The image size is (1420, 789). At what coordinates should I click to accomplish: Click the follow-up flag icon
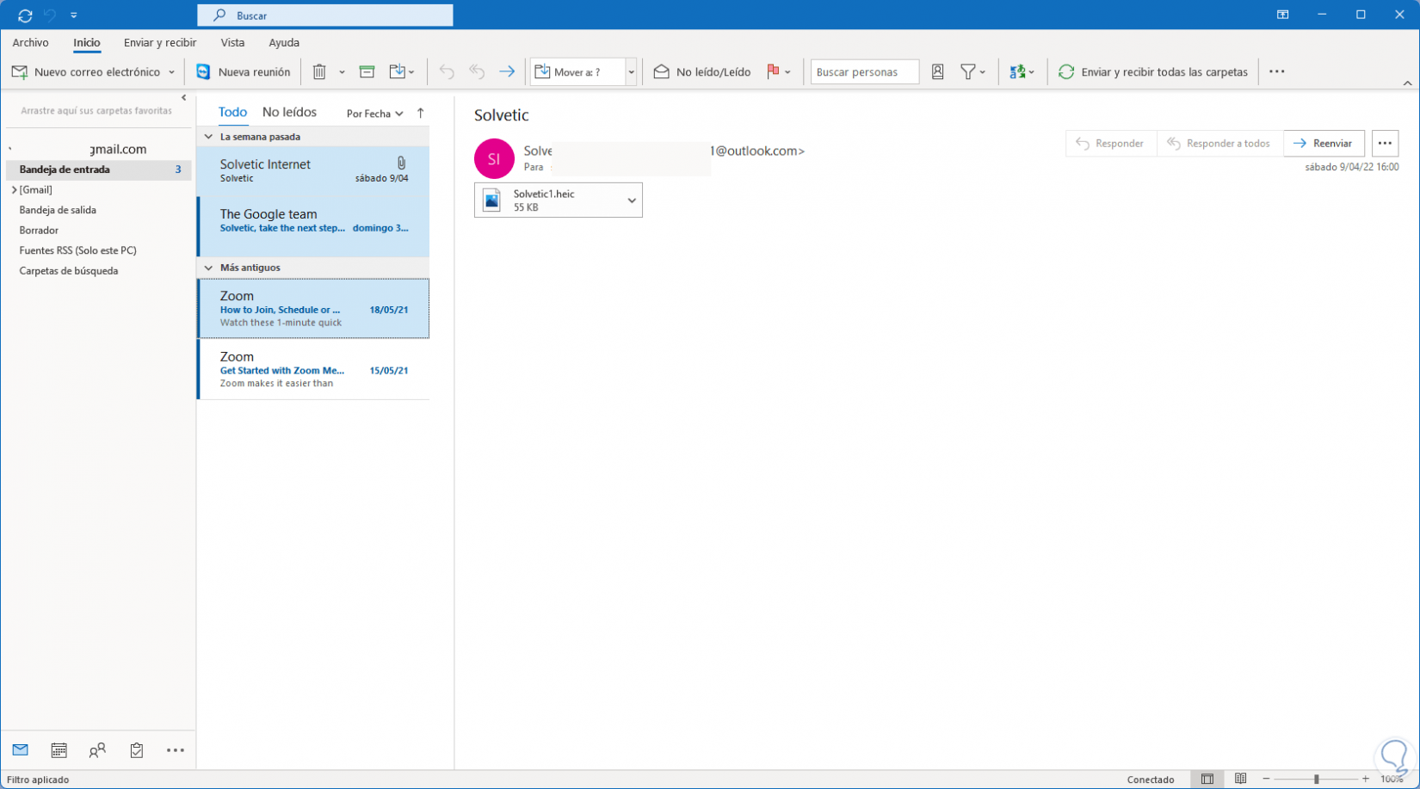tap(773, 72)
